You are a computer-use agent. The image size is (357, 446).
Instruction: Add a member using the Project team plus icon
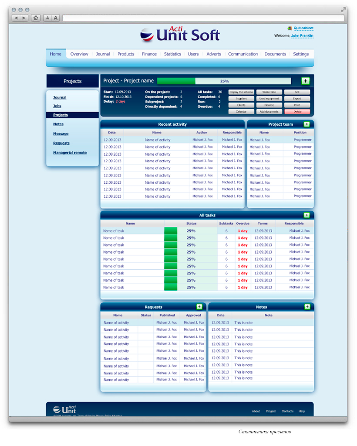pos(306,124)
